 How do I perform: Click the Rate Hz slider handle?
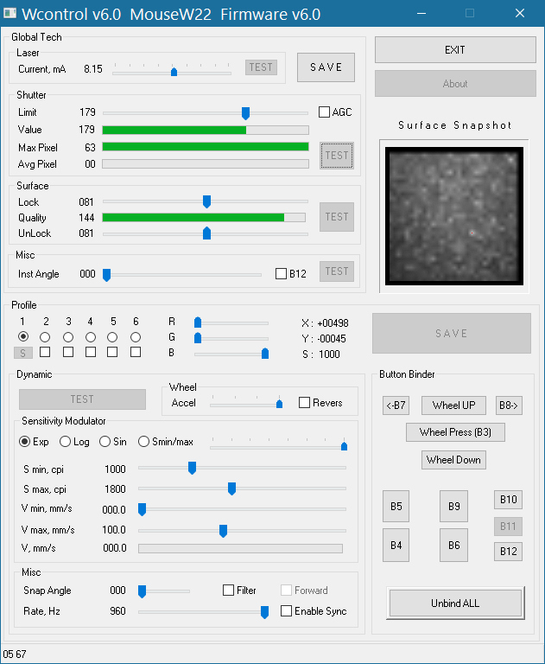point(264,612)
